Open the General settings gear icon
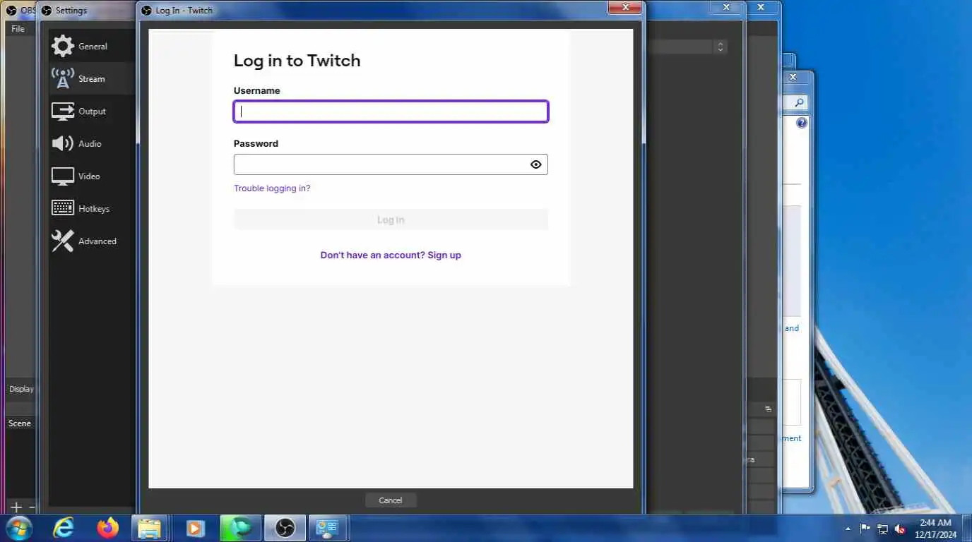The width and height of the screenshot is (972, 542). [62, 46]
